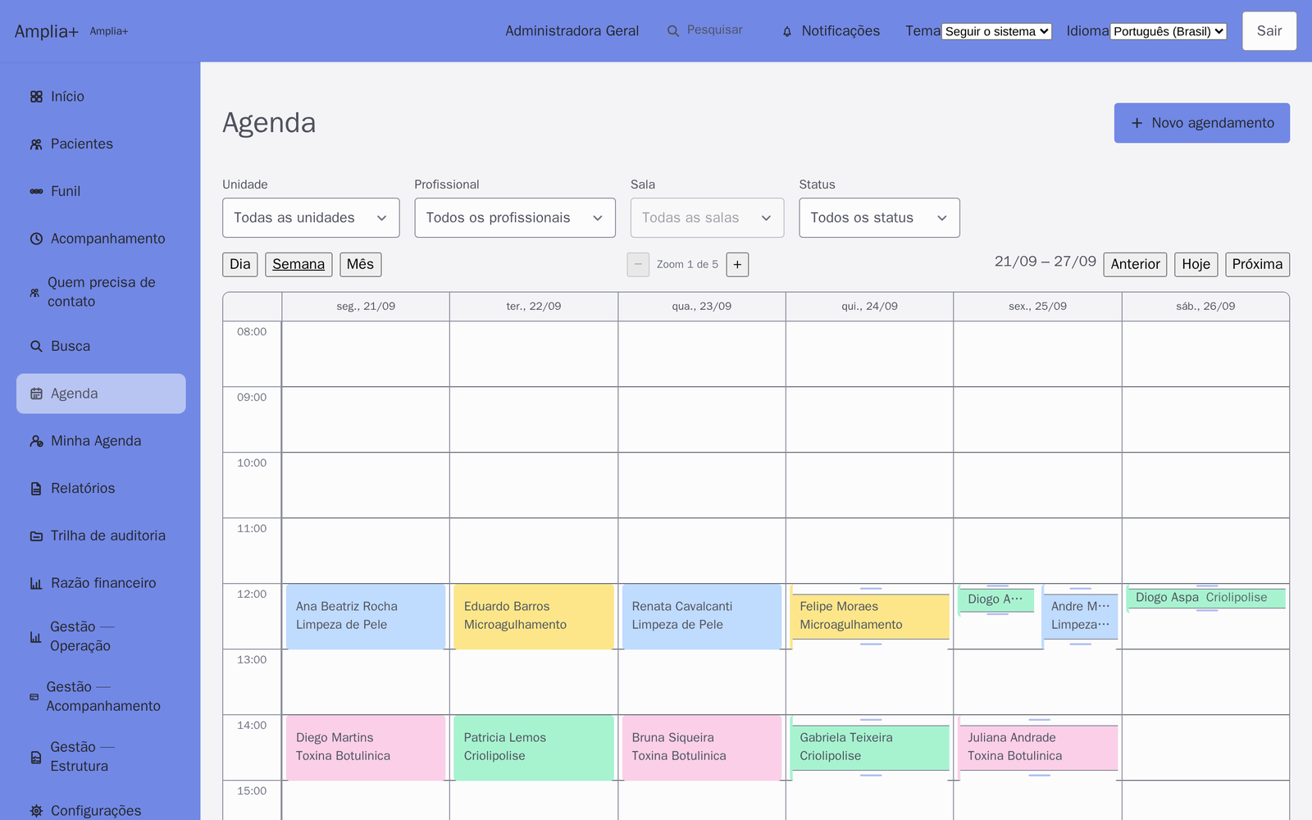This screenshot has width=1312, height=820.
Task: Click the Gestão — Estrutura icon
Action: click(36, 757)
